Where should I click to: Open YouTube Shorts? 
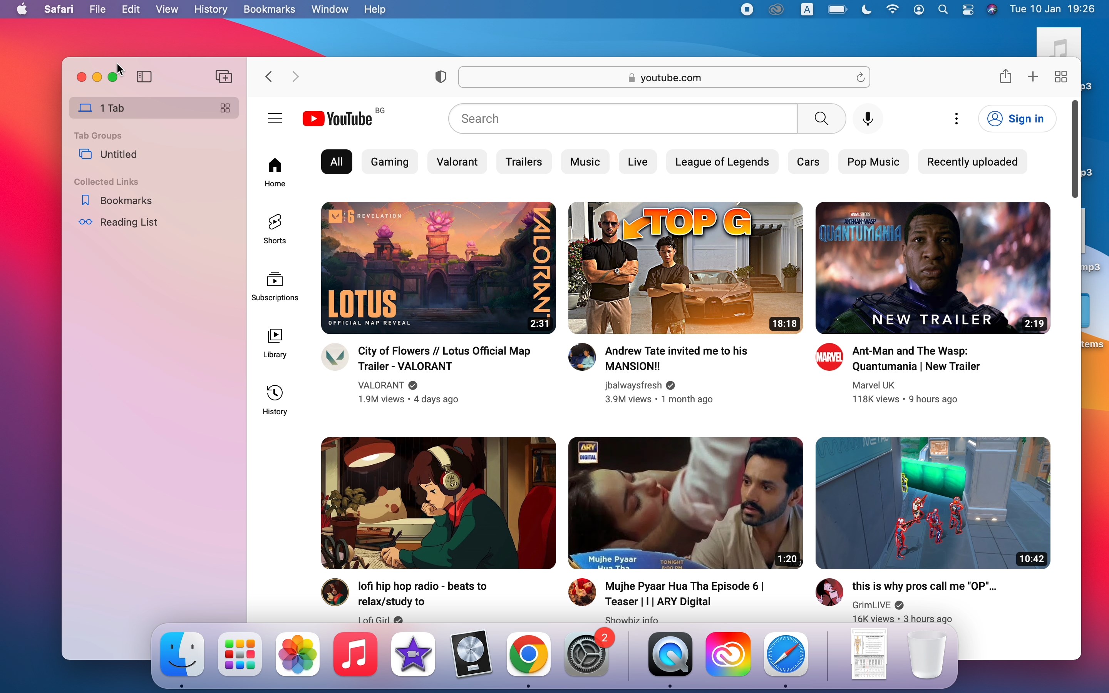click(275, 229)
